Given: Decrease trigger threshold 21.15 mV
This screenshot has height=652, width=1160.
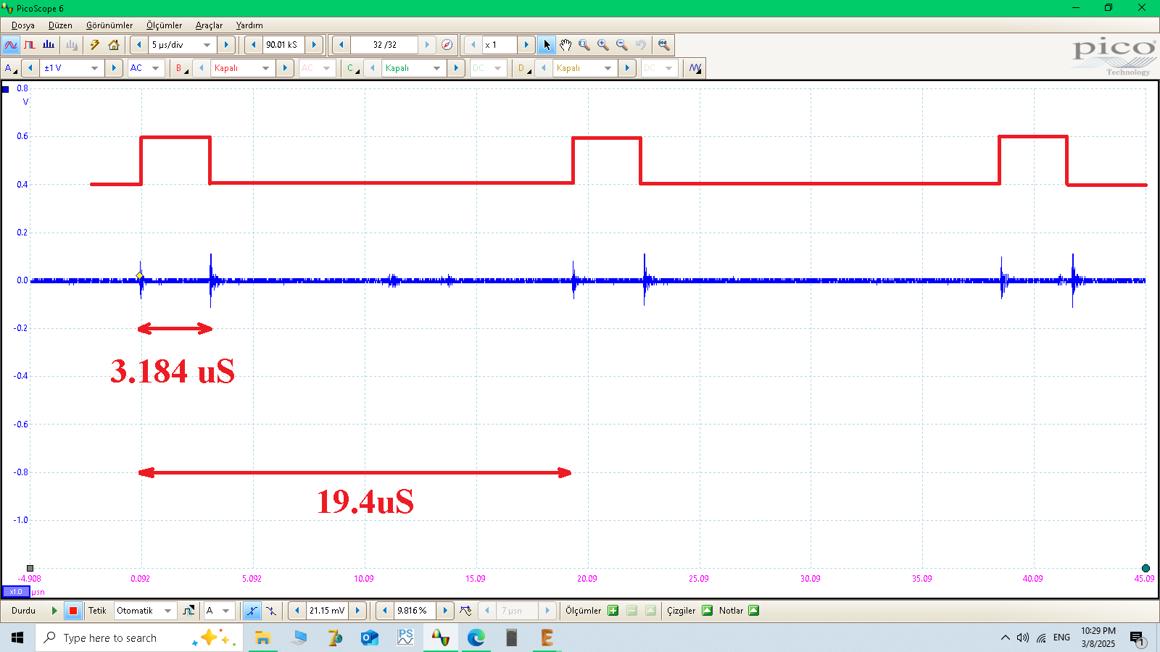Looking at the screenshot, I should pyautogui.click(x=297, y=611).
